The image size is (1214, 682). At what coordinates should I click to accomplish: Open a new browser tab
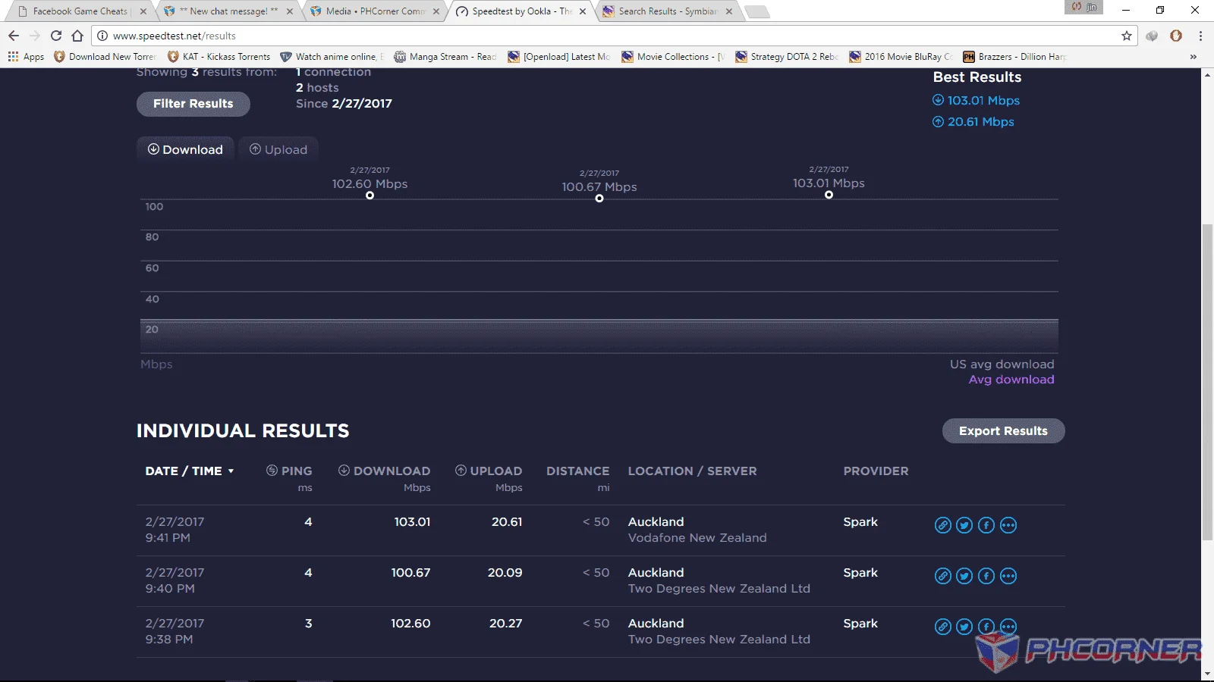(756, 11)
